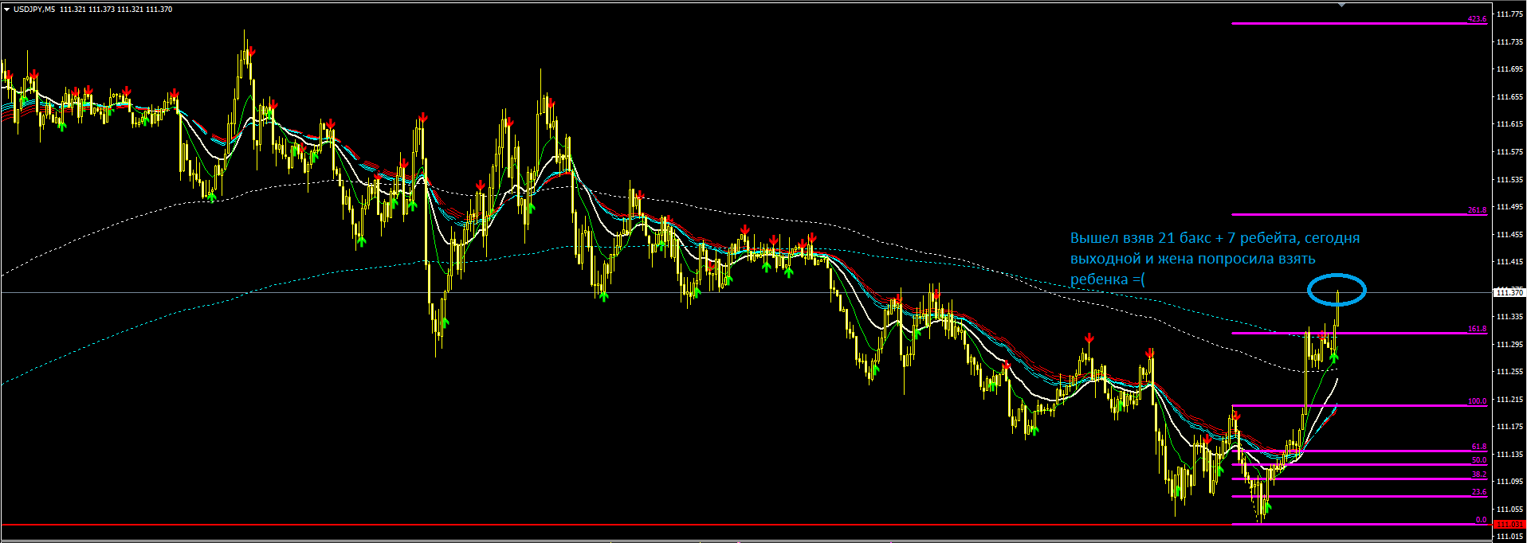Screen dimensions: 1527x543
Task: Click the 111.535 price scale label
Action: point(1509,180)
